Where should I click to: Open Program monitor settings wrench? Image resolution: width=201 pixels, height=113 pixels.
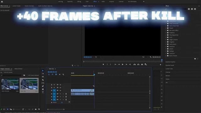(151, 57)
